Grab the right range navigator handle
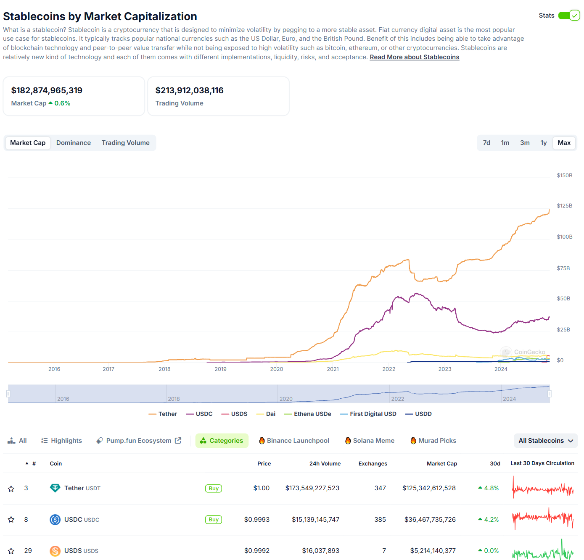This screenshot has width=584, height=560. 550,394
